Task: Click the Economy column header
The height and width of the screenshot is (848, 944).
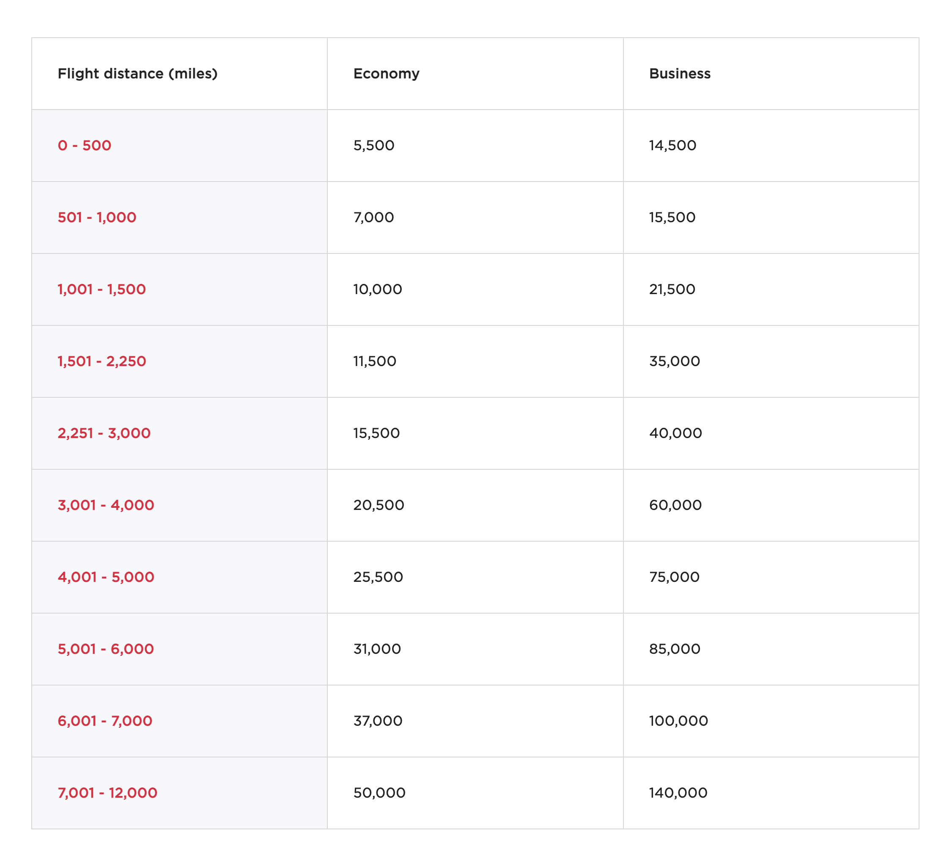Action: 386,74
